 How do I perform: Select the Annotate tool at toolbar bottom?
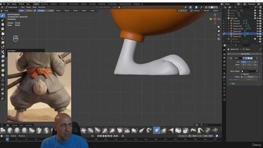(x=3, y=99)
